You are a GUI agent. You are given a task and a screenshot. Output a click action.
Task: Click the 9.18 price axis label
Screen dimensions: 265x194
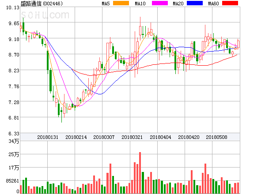14,39
